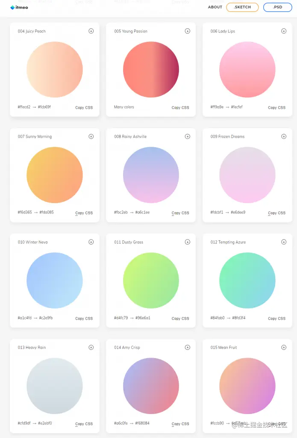Click the #96e6a1 color code
The height and width of the screenshot is (438, 297).
pyautogui.click(x=143, y=318)
